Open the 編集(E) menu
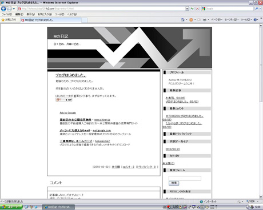The height and width of the screenshot is (210, 263). click(x=19, y=14)
